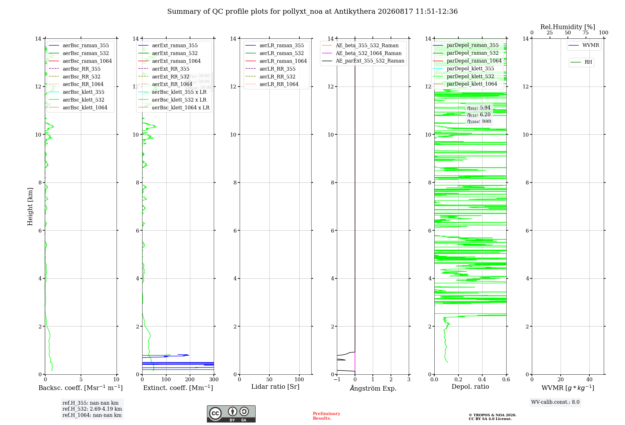Viewport: 625px width, 425px height.
Task: Click the 'Ångström Exp.' axis label
Action: point(373,388)
